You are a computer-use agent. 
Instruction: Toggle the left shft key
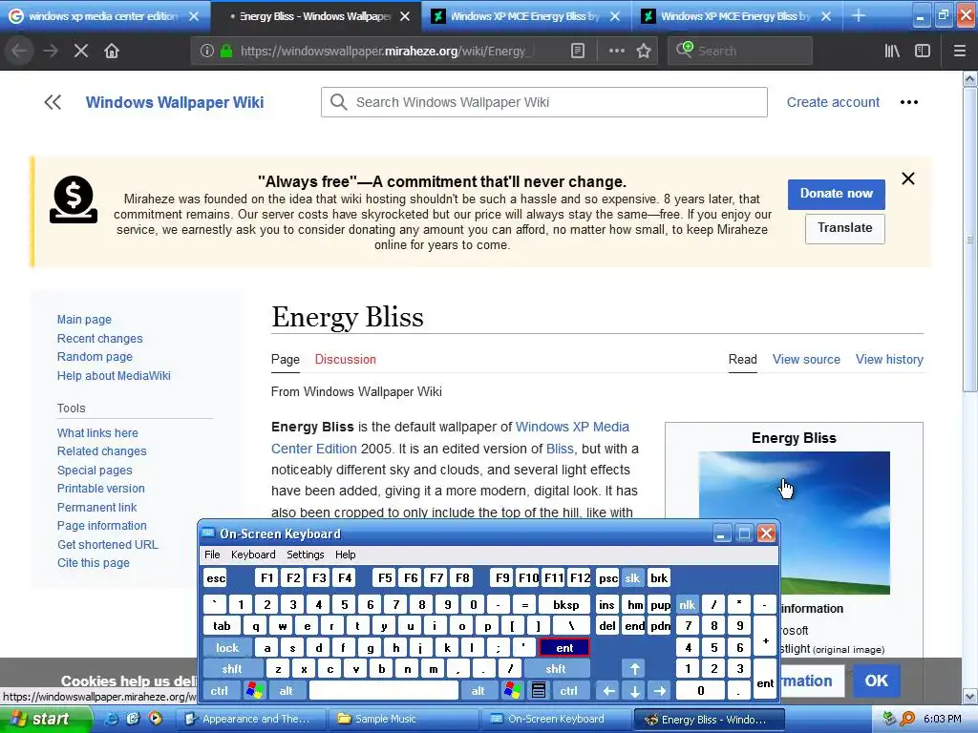[232, 669]
